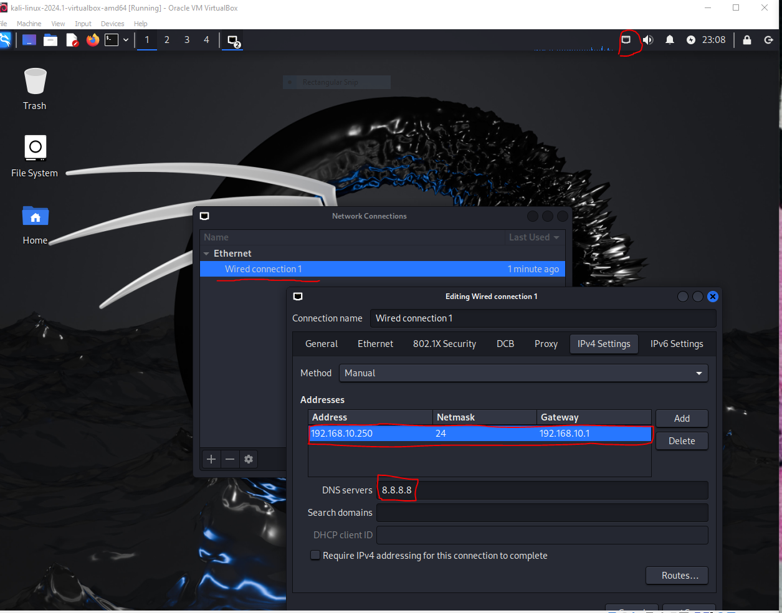
Task: Click the Network Connections window icon
Action: click(204, 216)
